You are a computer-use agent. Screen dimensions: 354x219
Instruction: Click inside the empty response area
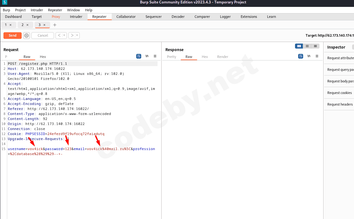tap(243, 140)
